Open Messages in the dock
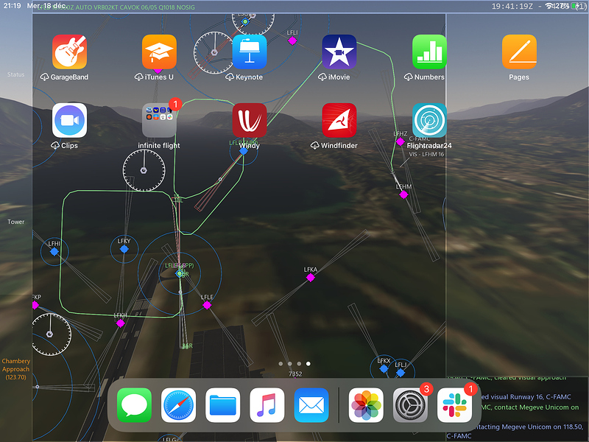Image resolution: width=589 pixels, height=442 pixels. click(x=134, y=405)
